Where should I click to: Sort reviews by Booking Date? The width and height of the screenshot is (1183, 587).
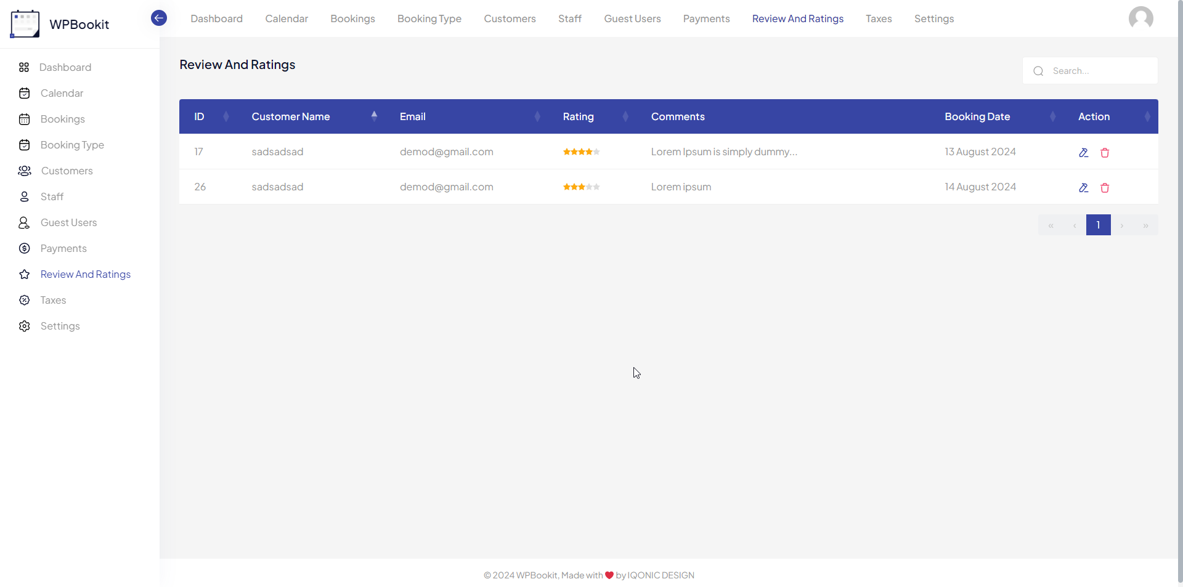1052,116
